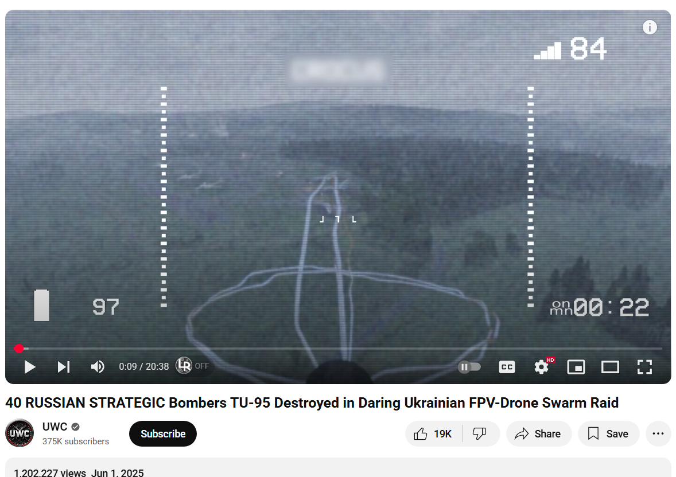Switch to theater mode

click(x=610, y=367)
